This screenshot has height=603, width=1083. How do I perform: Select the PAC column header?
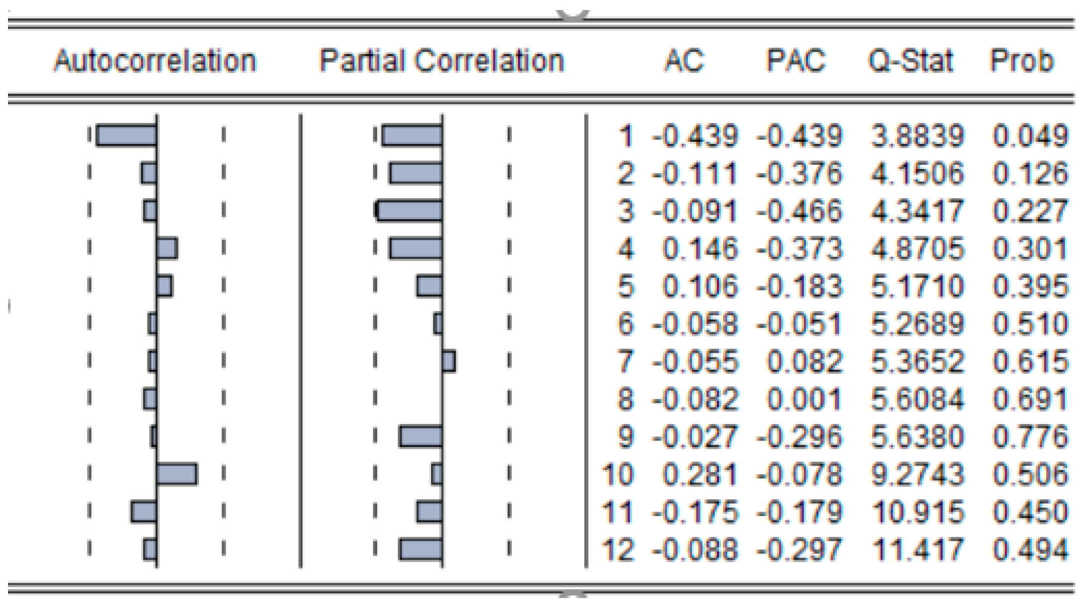tap(796, 61)
